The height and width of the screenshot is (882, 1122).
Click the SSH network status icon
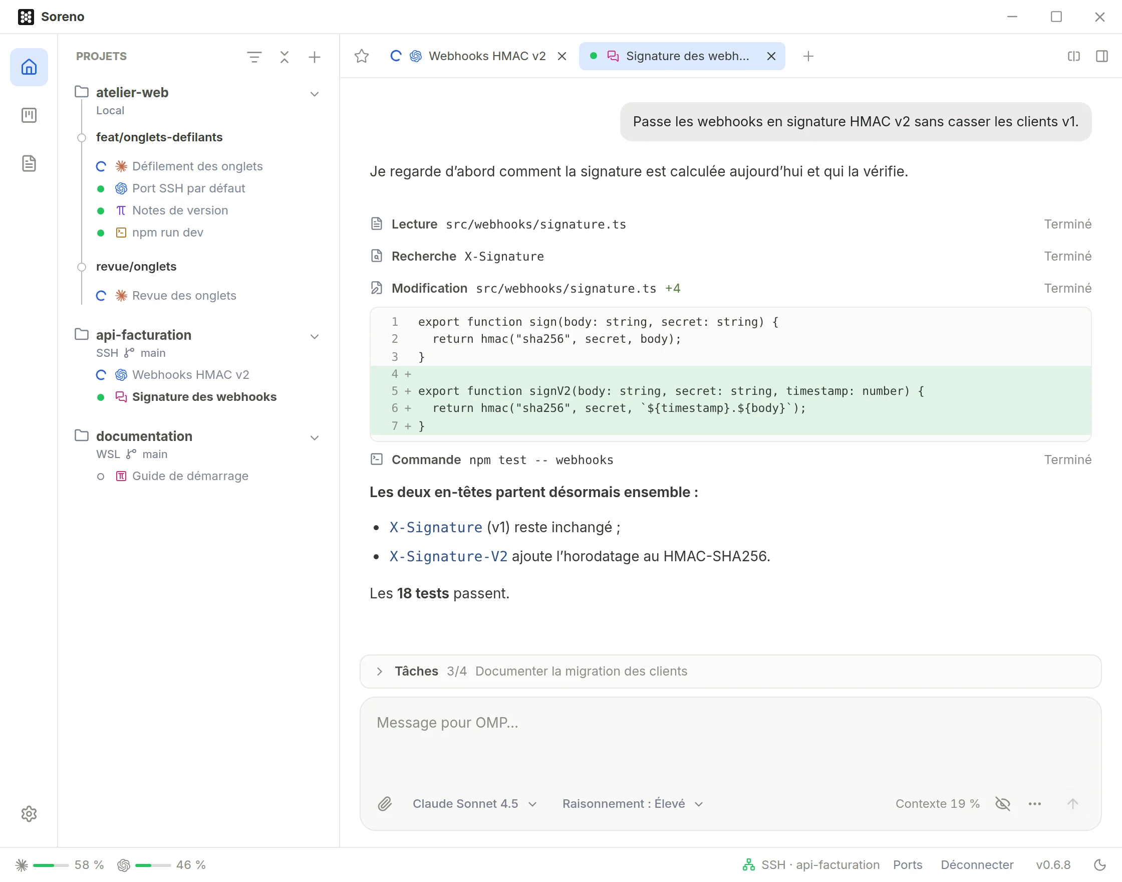(748, 864)
